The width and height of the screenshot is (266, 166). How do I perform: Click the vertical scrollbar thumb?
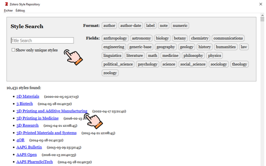[262, 19]
